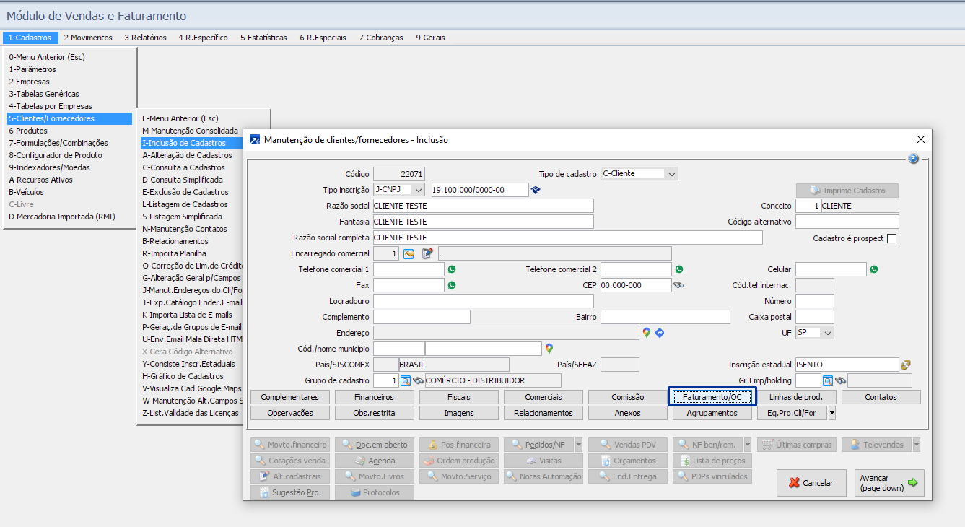Click the Inscrição estadual lookup icon
The width and height of the screenshot is (965, 527).
[907, 365]
